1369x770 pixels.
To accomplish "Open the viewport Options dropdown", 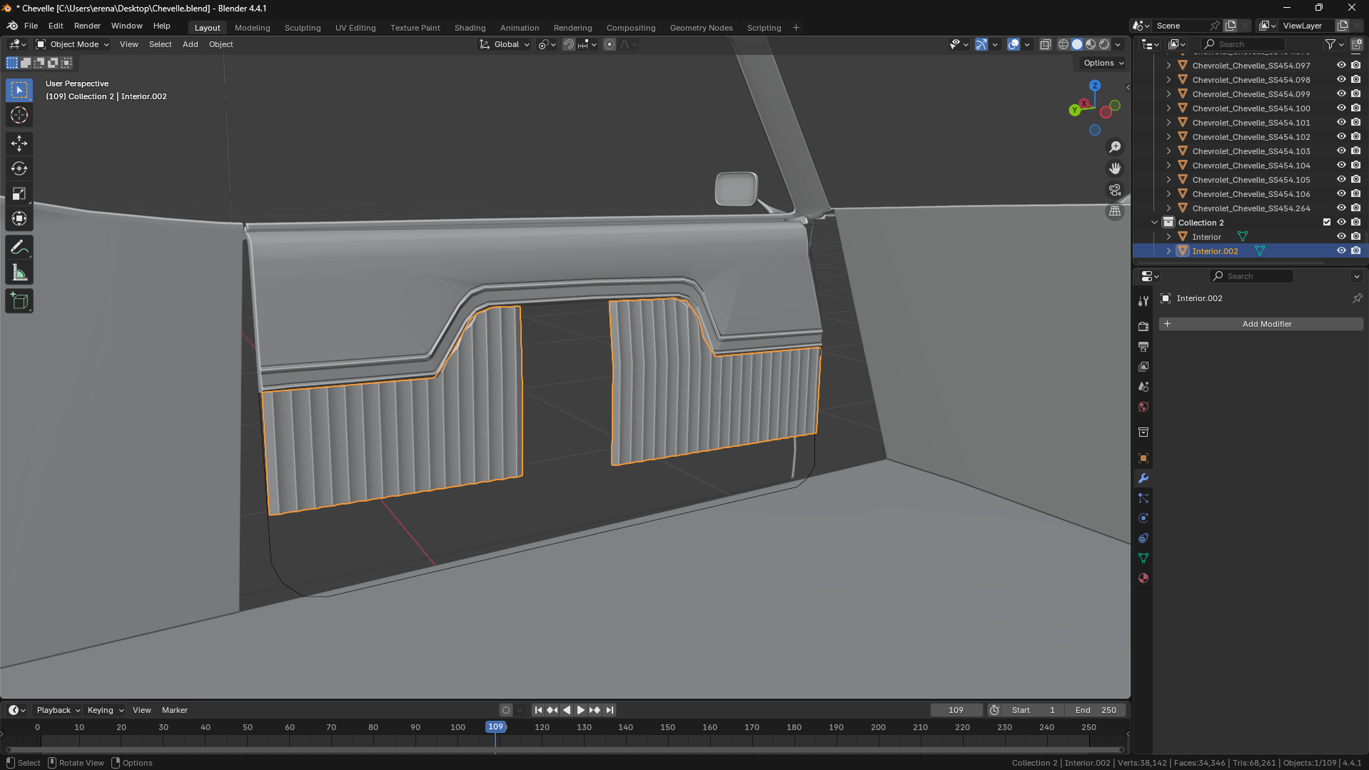I will coord(1103,63).
